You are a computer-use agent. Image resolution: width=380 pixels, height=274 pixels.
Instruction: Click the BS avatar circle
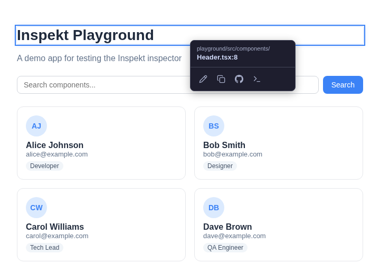[214, 126]
